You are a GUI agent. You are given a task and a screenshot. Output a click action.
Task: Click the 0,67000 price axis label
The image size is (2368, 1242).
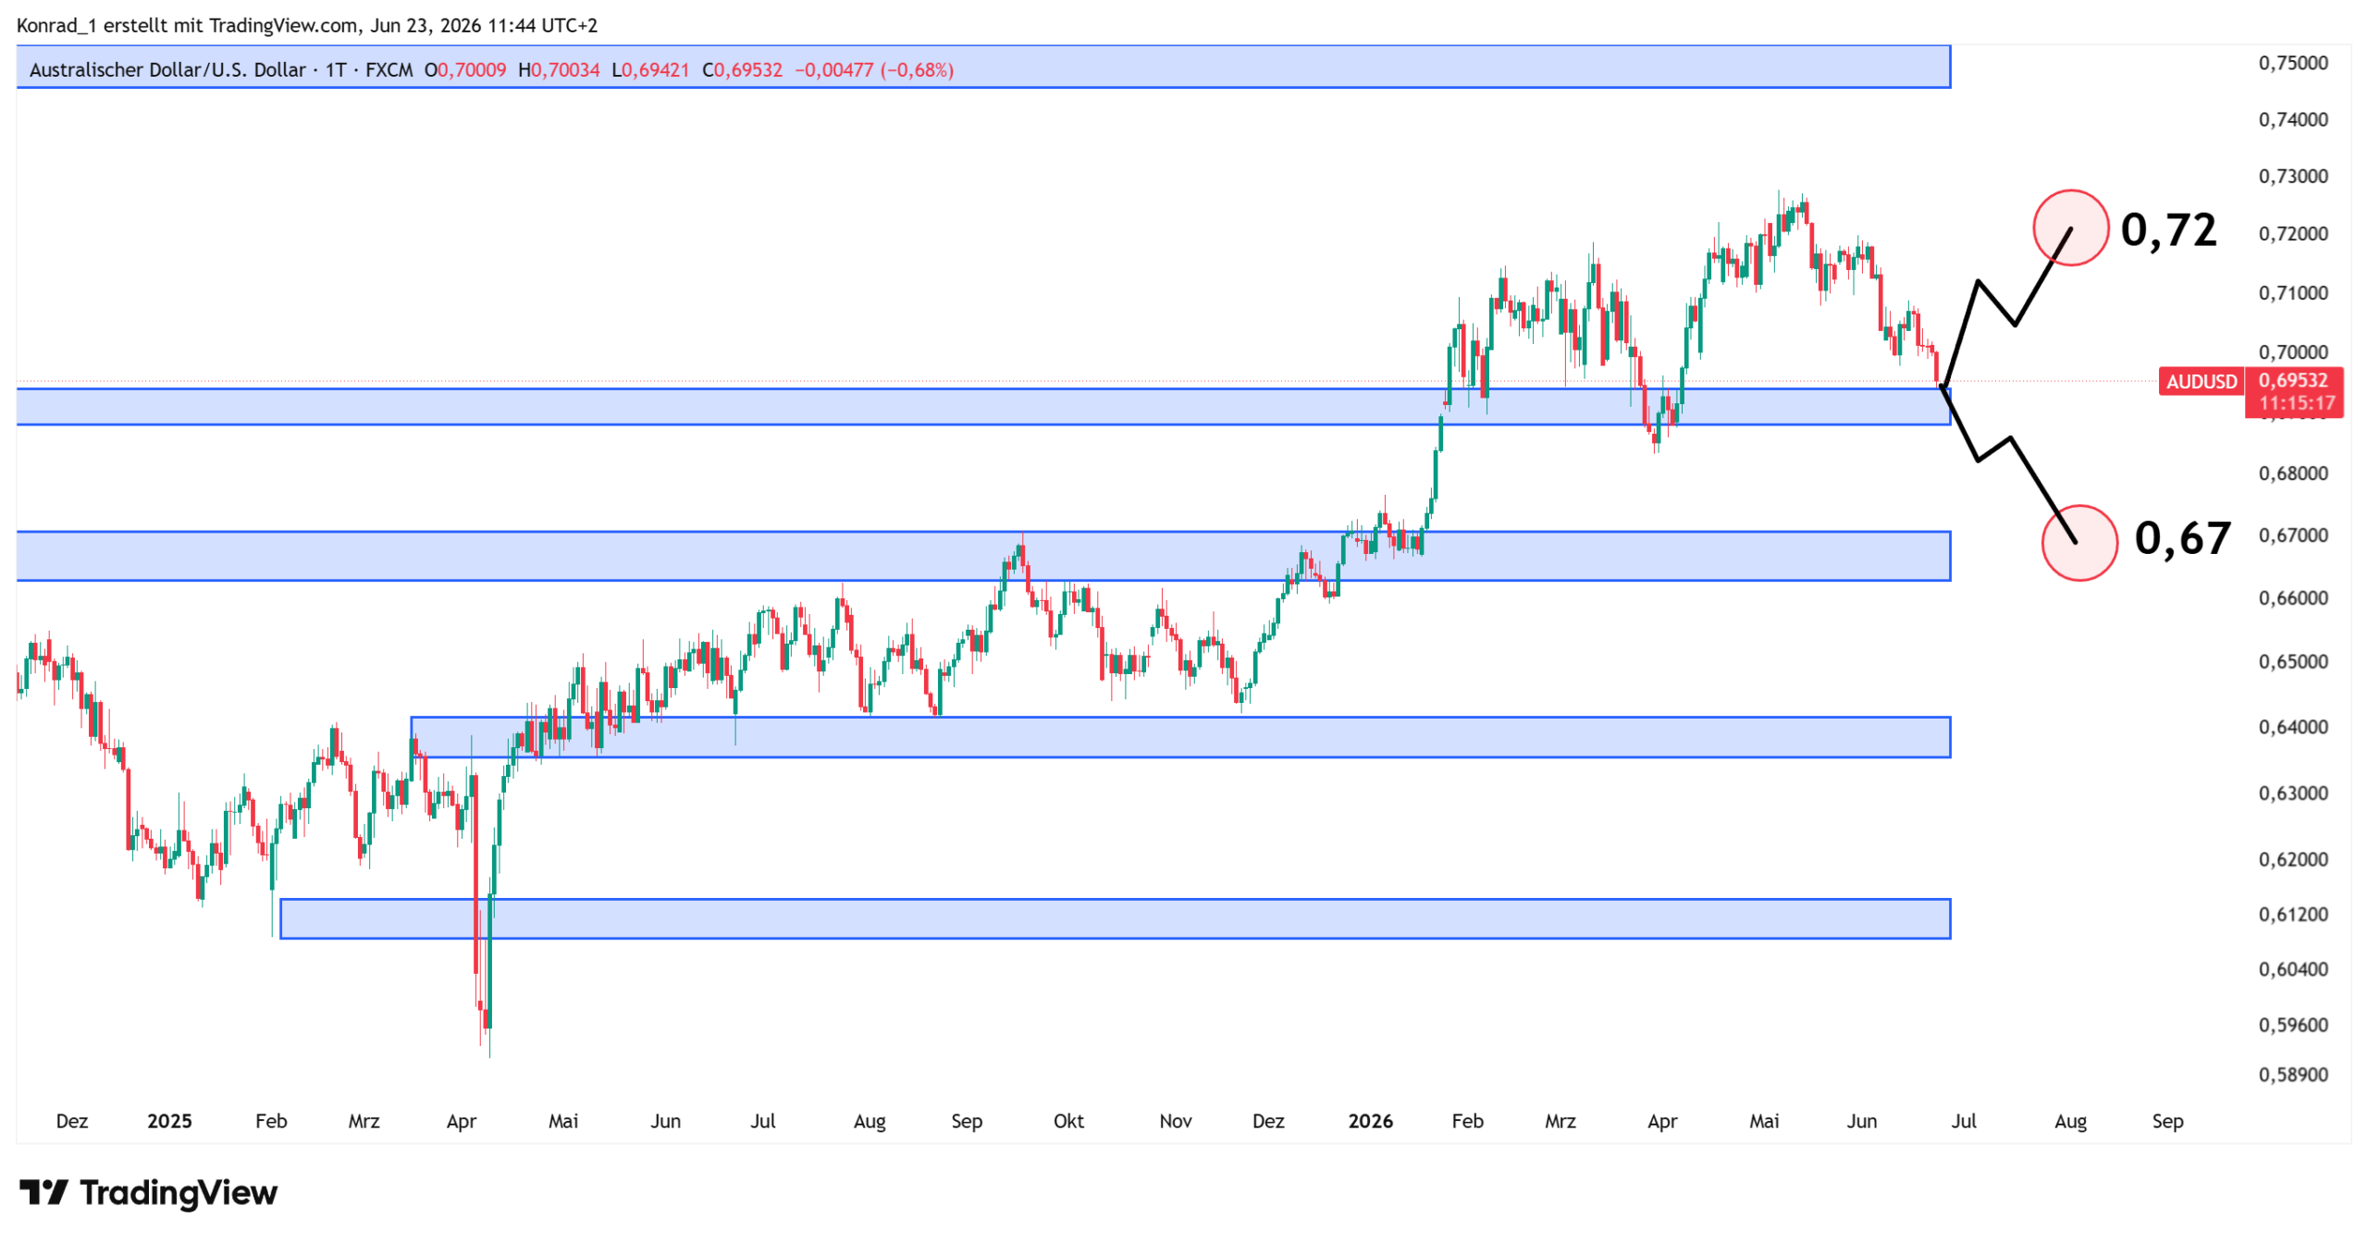(2293, 535)
